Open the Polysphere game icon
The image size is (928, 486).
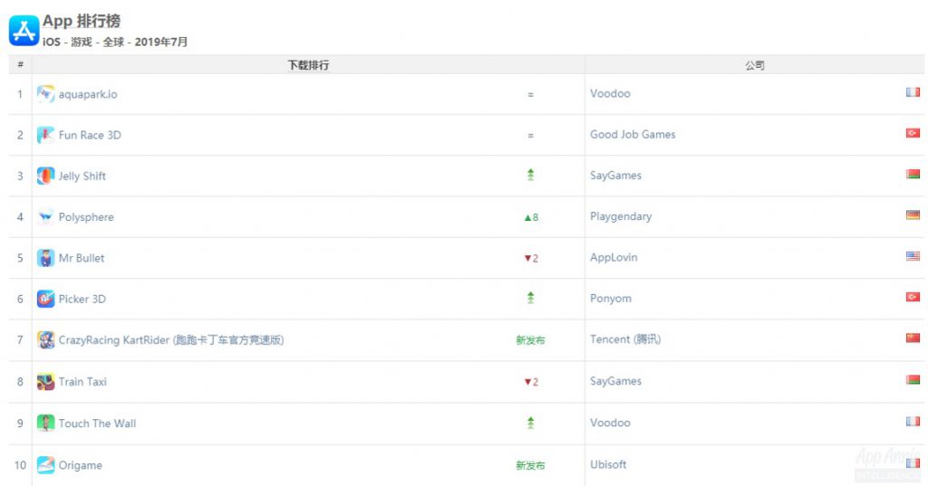[45, 217]
